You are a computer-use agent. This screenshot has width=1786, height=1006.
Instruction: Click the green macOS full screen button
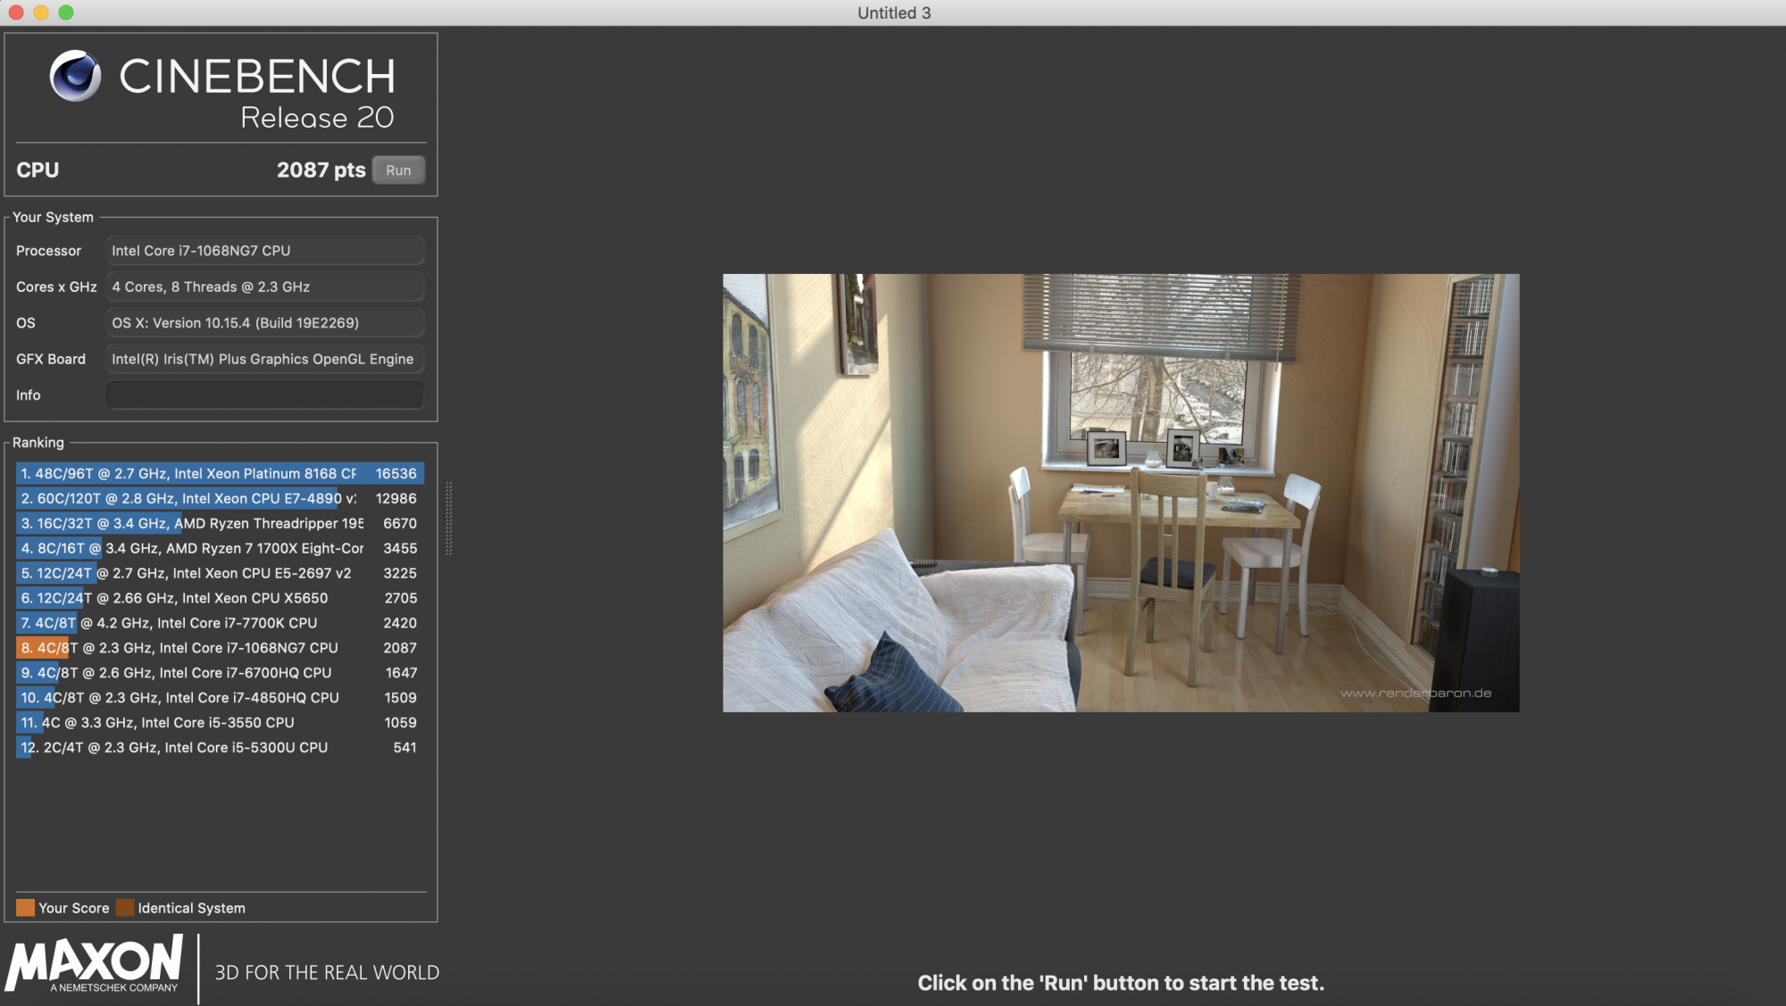[x=66, y=12]
